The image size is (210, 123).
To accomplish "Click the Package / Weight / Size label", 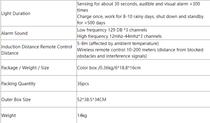I will (25, 68).
